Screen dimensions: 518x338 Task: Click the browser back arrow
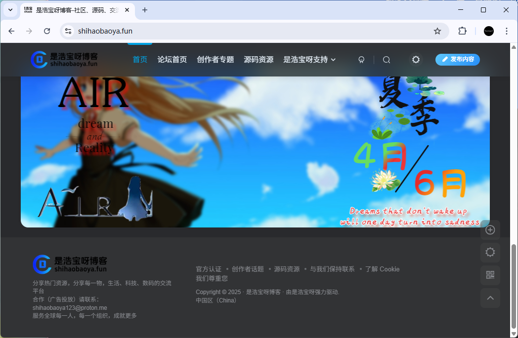pyautogui.click(x=11, y=31)
